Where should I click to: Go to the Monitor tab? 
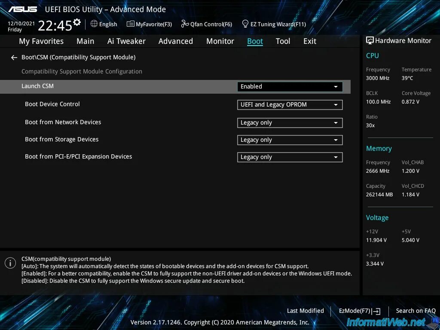click(x=220, y=41)
